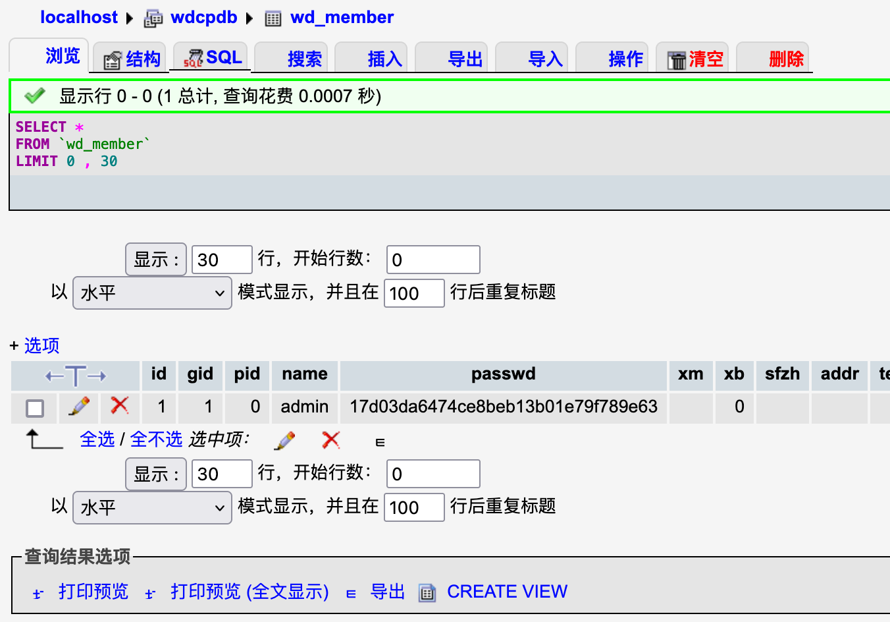Sort by the passwd column header
The image size is (890, 622).
pos(503,374)
